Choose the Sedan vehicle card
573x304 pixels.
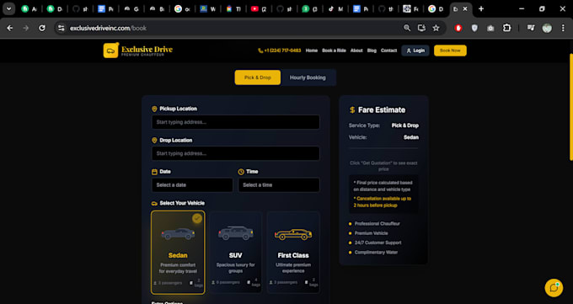point(178,253)
